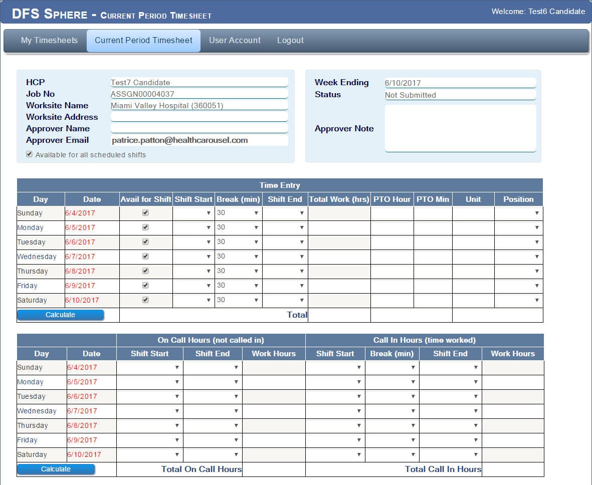Viewport: 592px width, 485px height.
Task: Open the User Account tab
Action: click(x=235, y=41)
